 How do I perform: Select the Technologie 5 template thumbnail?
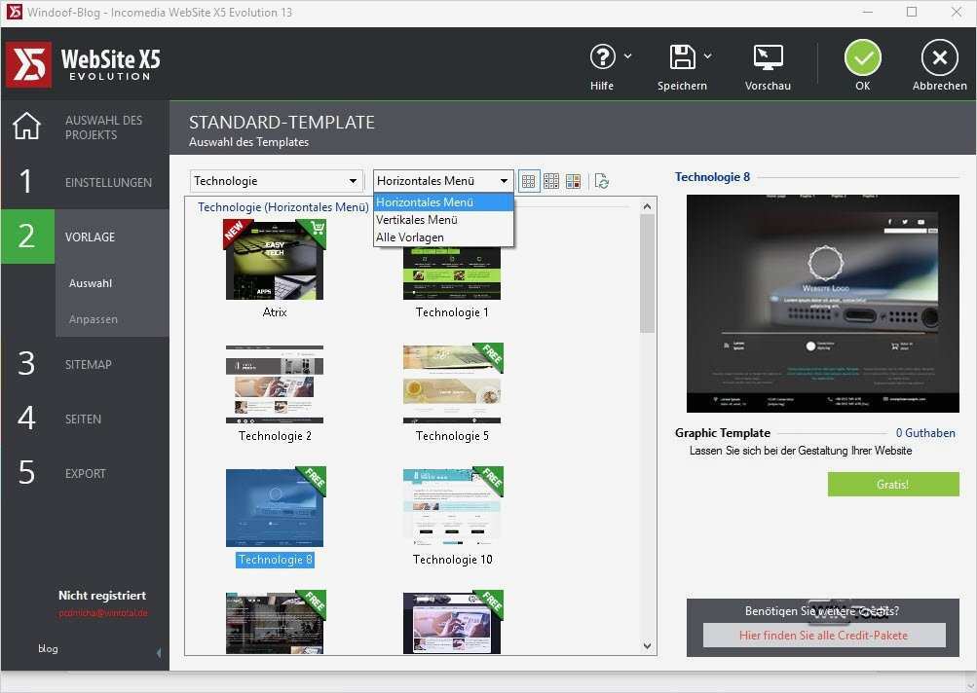452,384
